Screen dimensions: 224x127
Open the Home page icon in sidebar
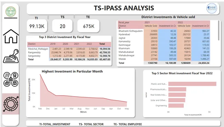point(11,36)
